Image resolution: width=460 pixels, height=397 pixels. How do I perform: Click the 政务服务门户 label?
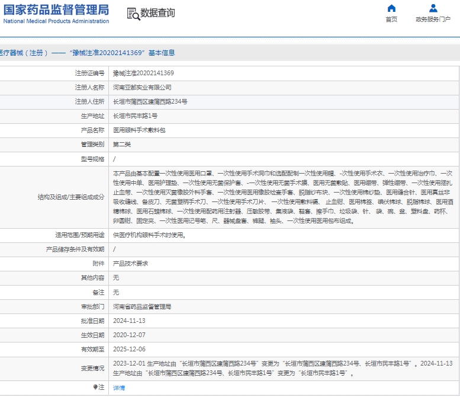pyautogui.click(x=433, y=20)
